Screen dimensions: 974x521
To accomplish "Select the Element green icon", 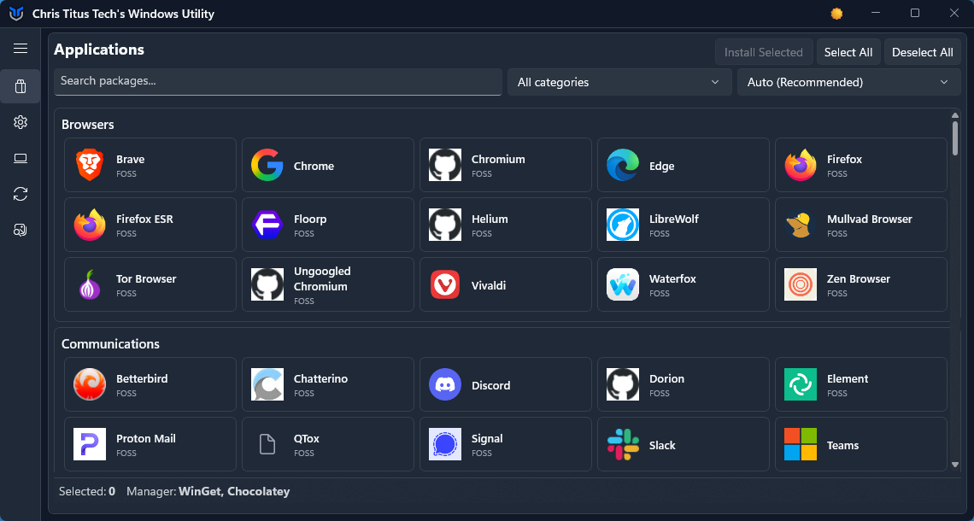I will pyautogui.click(x=800, y=384).
